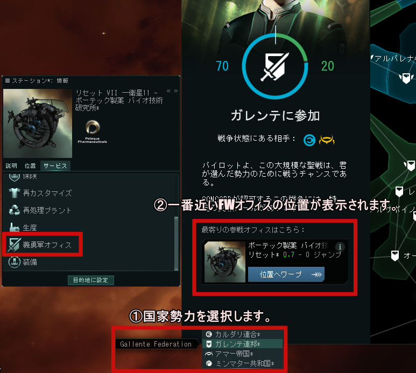The image size is (416, 373).
Task: Click the Amarr enemy faction icon
Action: coord(327,140)
